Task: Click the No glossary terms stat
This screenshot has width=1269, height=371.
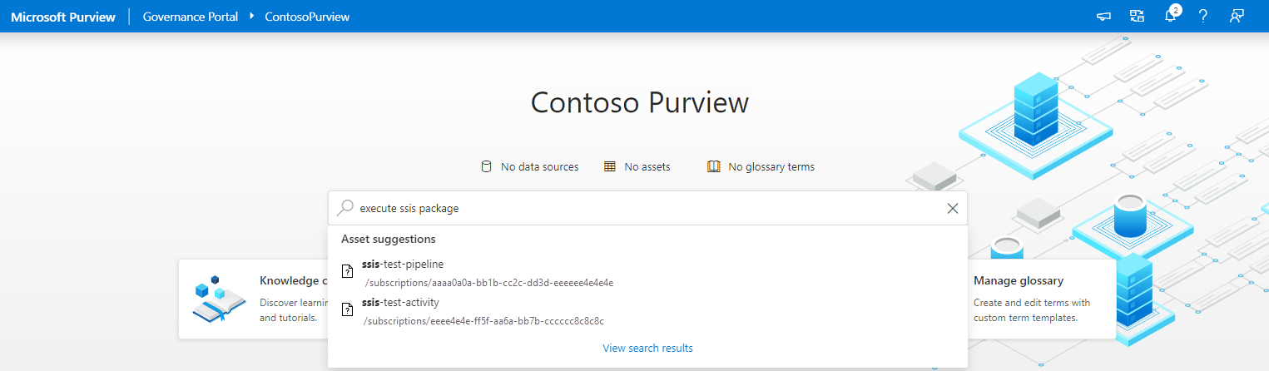Action: [x=761, y=167]
